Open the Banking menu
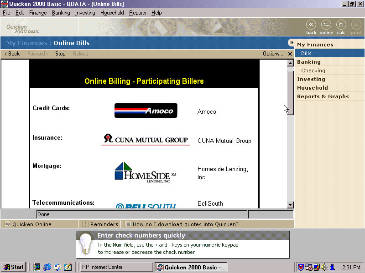 tap(61, 13)
